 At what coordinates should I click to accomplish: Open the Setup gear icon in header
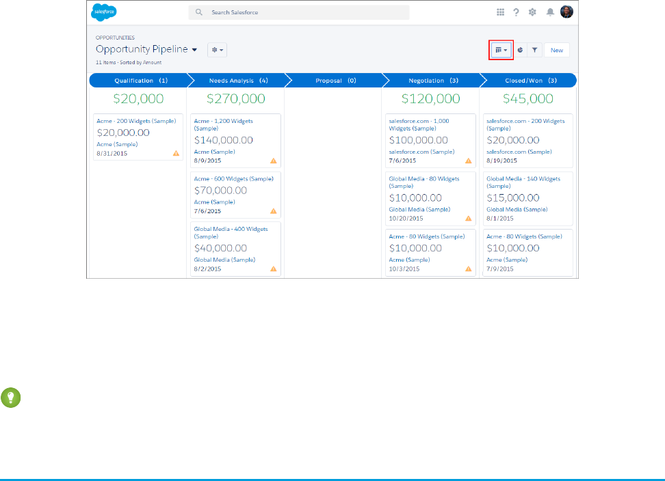532,12
